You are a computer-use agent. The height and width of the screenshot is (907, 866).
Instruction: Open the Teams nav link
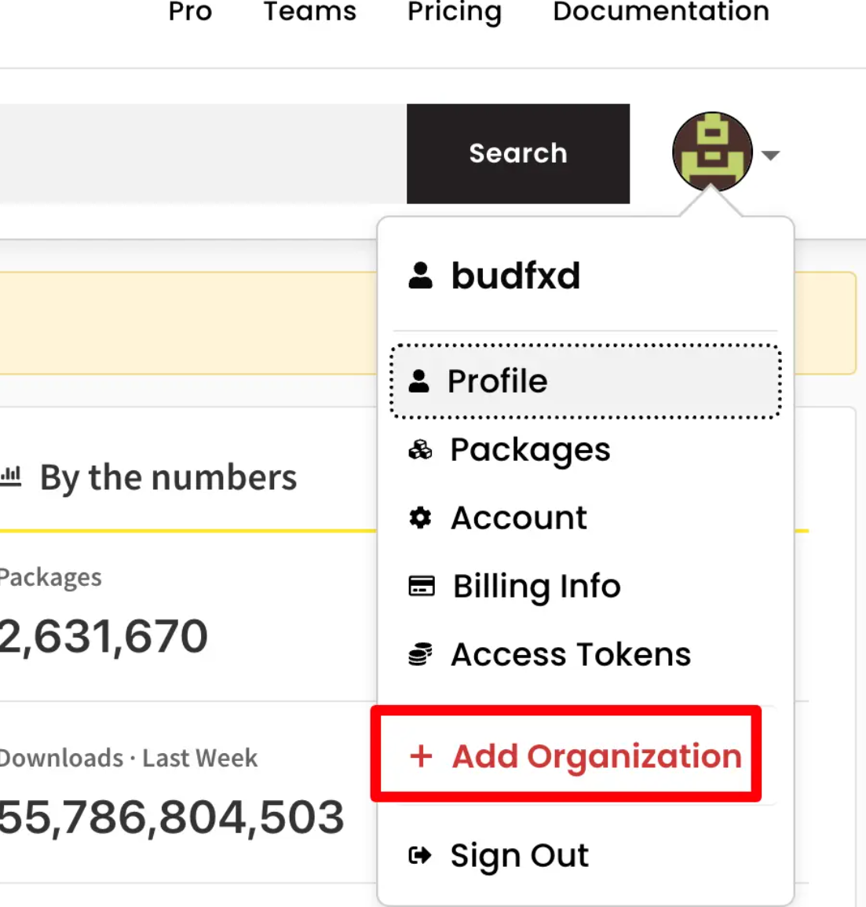click(x=310, y=12)
